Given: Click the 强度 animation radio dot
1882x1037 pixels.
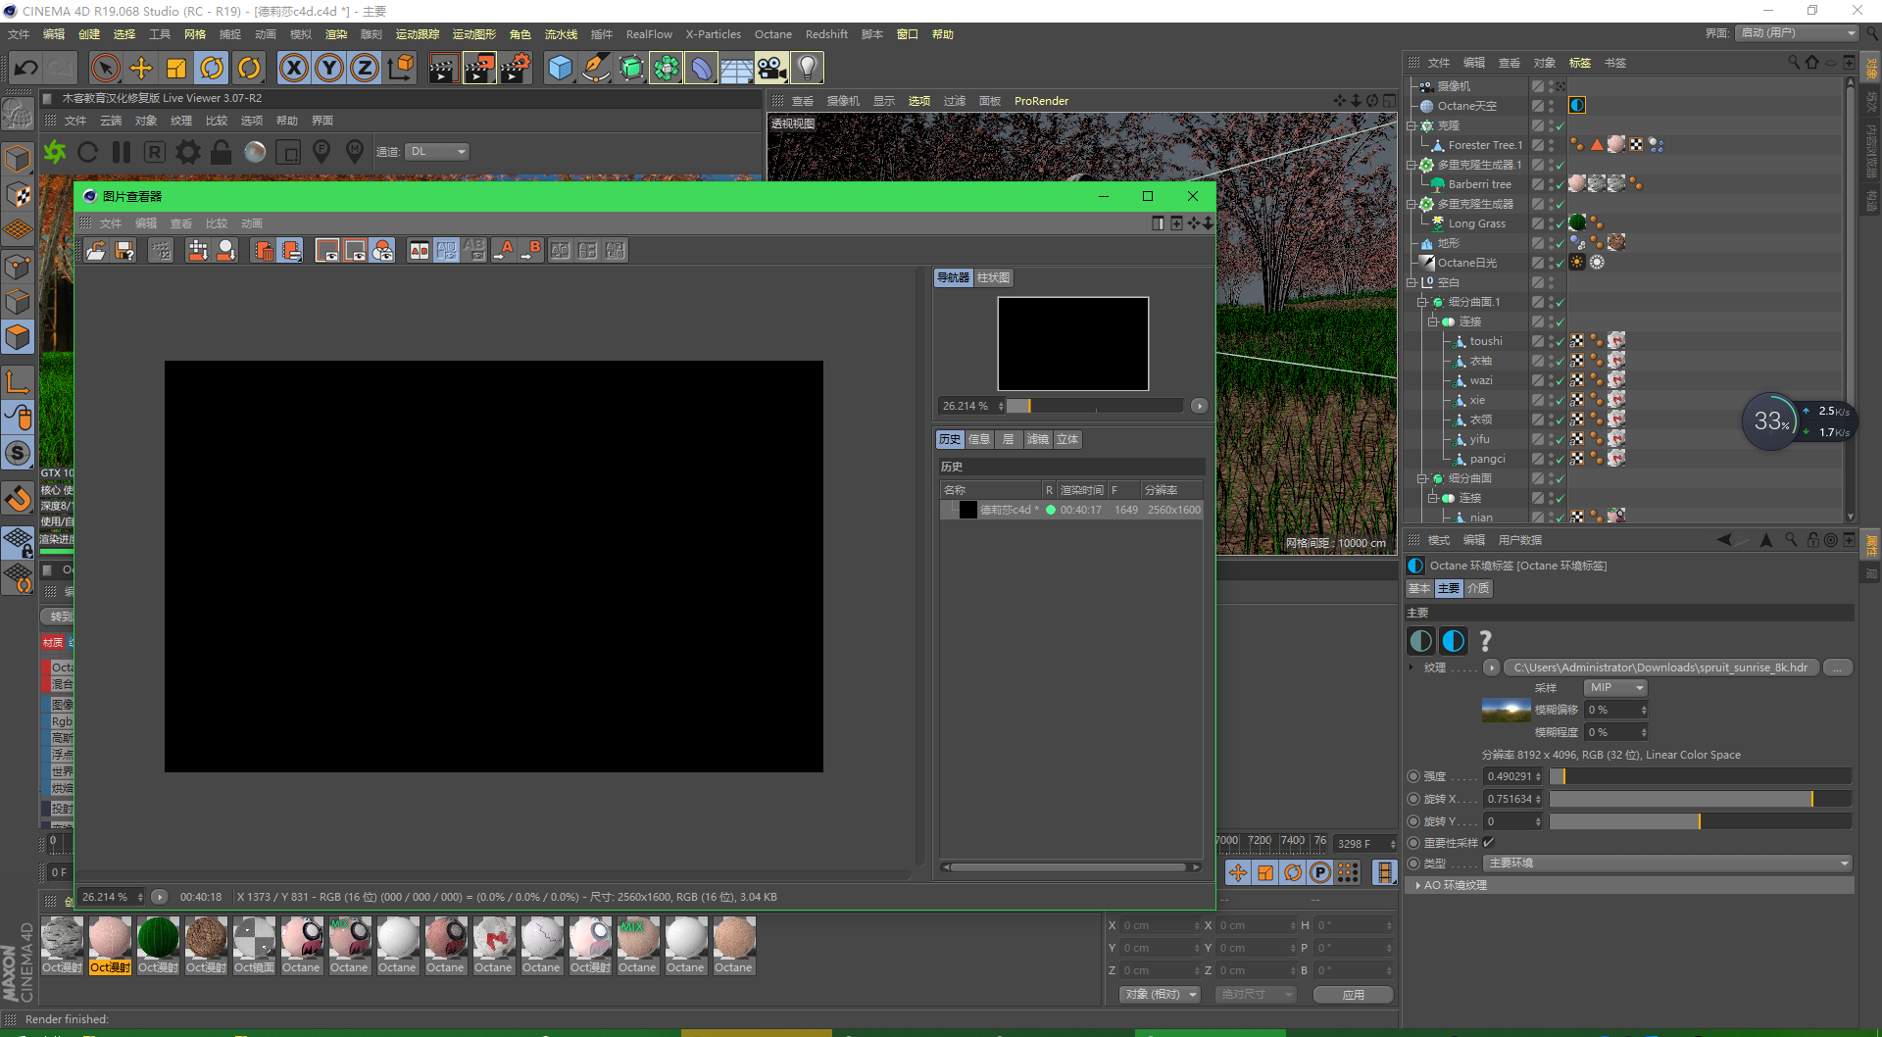Looking at the screenshot, I should [1413, 776].
